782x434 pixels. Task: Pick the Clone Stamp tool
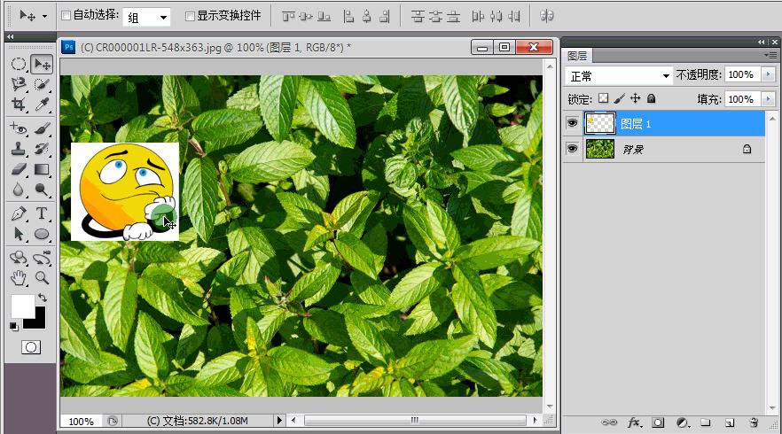click(x=19, y=149)
